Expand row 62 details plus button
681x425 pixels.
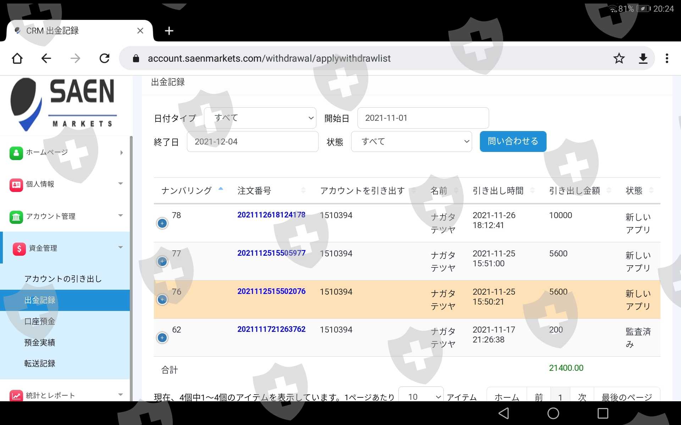pos(162,338)
